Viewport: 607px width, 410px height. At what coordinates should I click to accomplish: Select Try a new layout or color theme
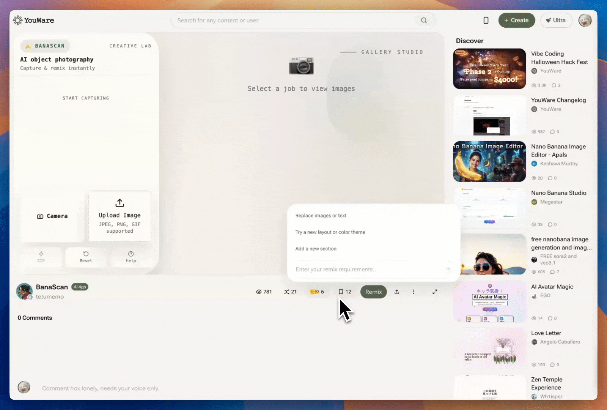pyautogui.click(x=330, y=232)
